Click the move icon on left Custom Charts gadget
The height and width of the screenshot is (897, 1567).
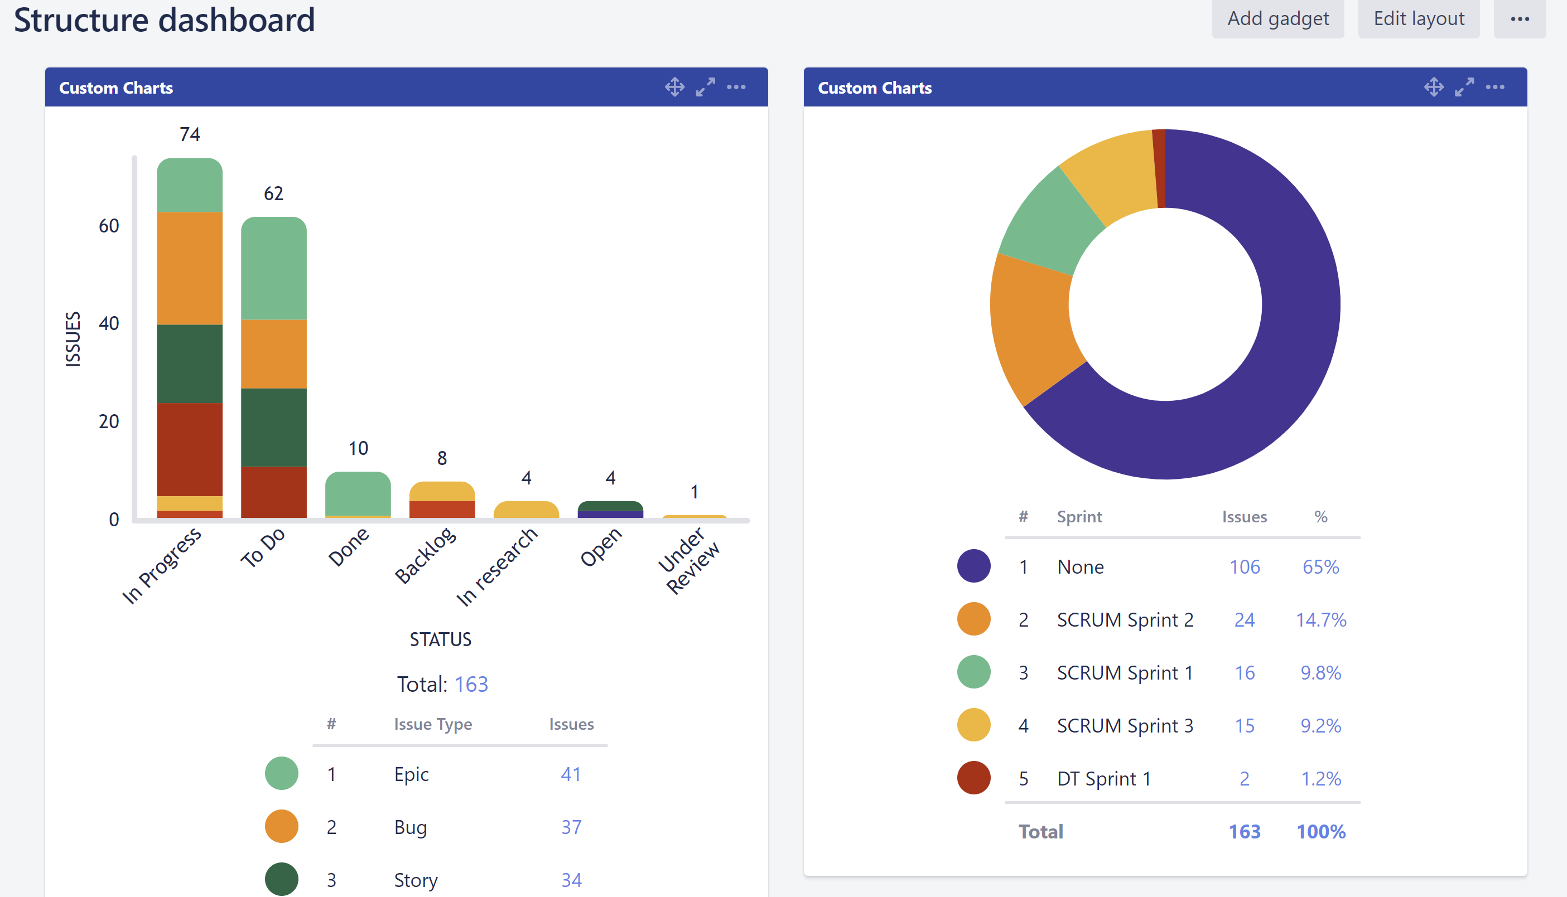(674, 87)
